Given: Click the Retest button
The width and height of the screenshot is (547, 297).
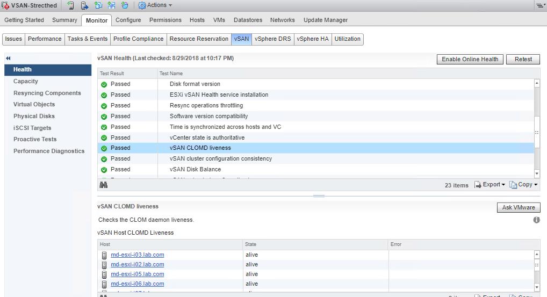Looking at the screenshot, I should [x=523, y=59].
